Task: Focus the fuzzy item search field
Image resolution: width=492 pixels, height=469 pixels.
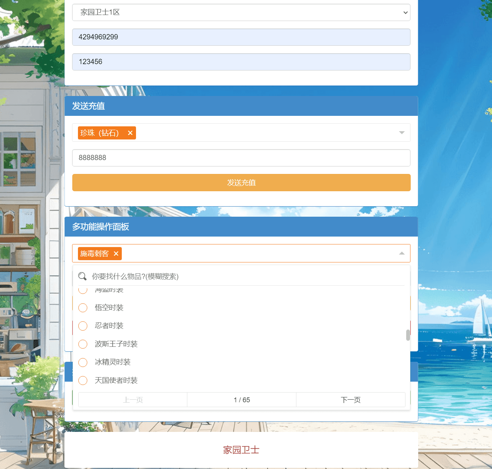Action: tap(247, 277)
